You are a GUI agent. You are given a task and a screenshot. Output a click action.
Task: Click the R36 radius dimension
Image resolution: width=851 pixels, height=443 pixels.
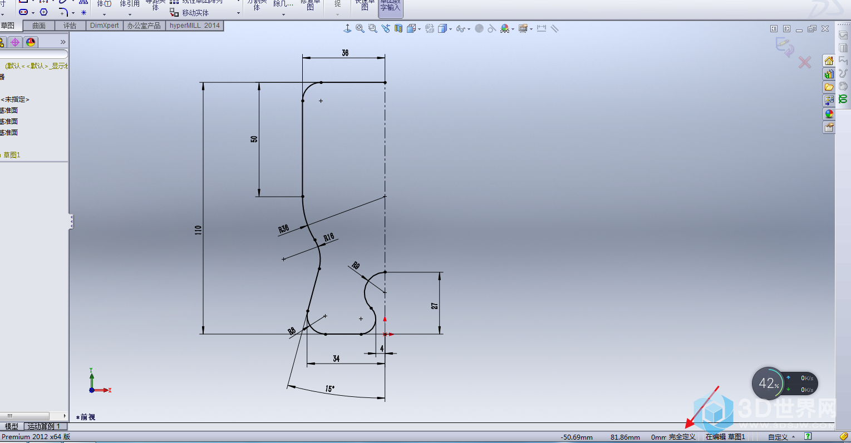(284, 228)
